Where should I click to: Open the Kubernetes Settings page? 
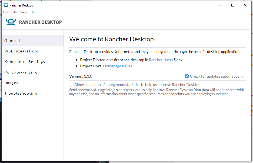[25, 61]
